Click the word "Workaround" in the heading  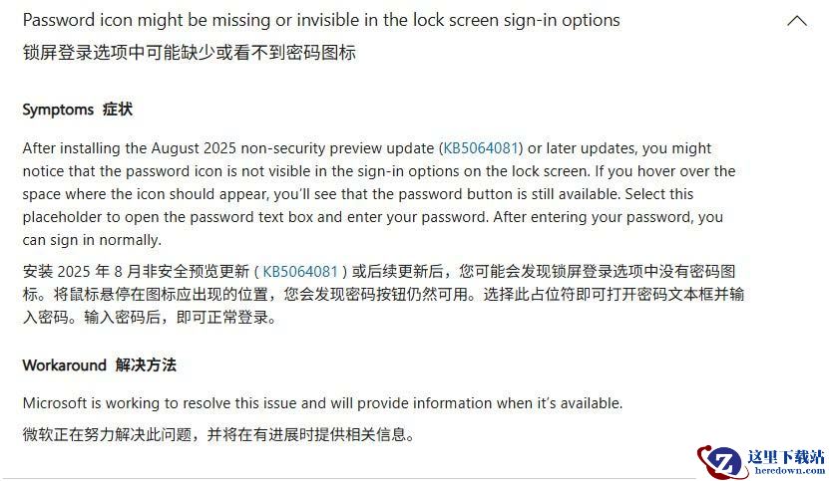click(64, 365)
